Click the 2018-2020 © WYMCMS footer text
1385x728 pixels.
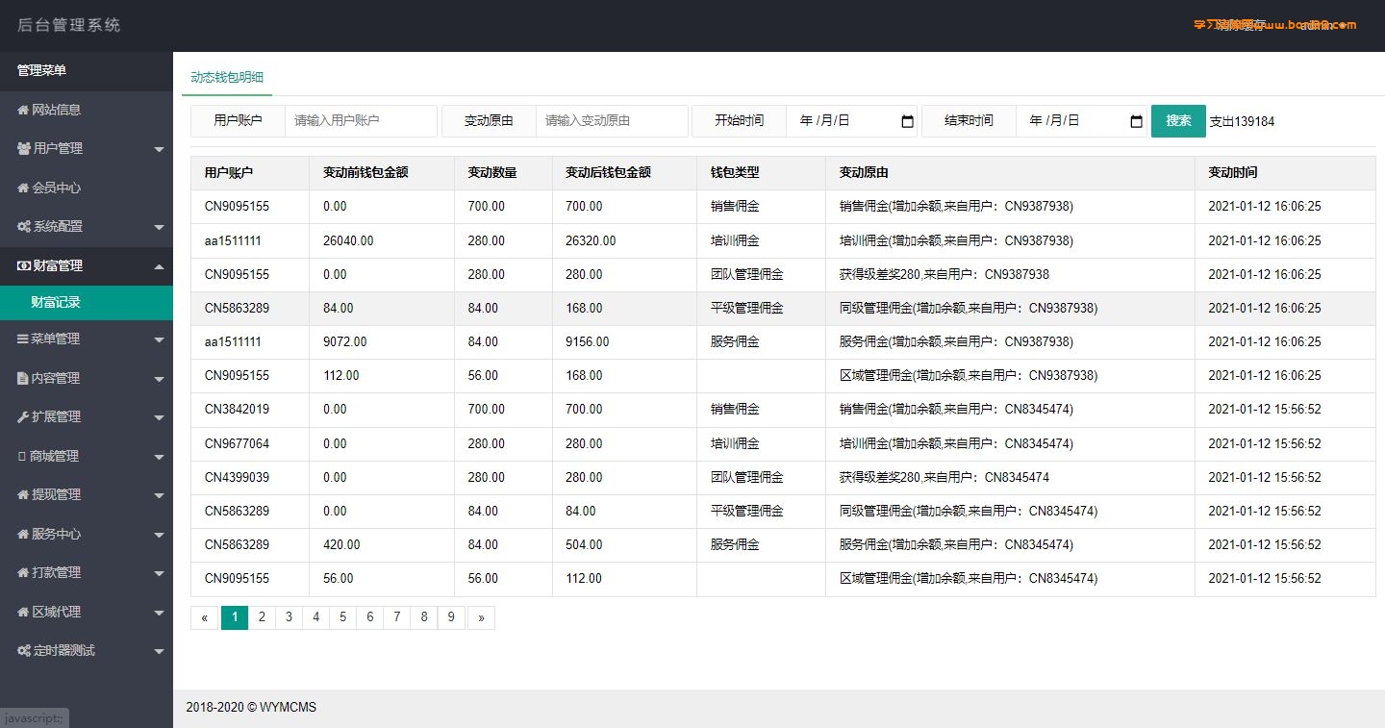(251, 708)
